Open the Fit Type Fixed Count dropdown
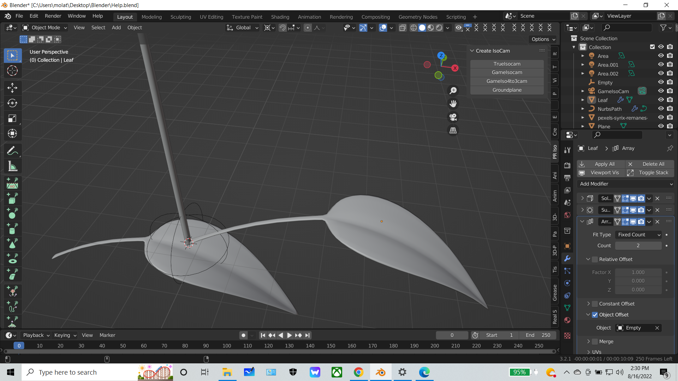The height and width of the screenshot is (381, 678). [x=638, y=235]
